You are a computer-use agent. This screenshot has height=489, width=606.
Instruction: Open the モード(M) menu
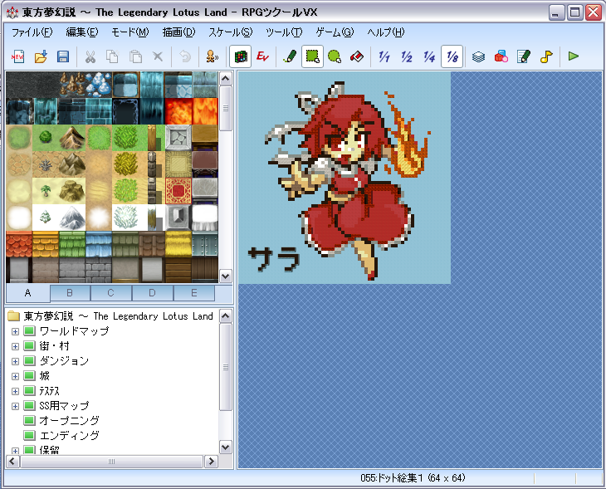[x=130, y=32]
